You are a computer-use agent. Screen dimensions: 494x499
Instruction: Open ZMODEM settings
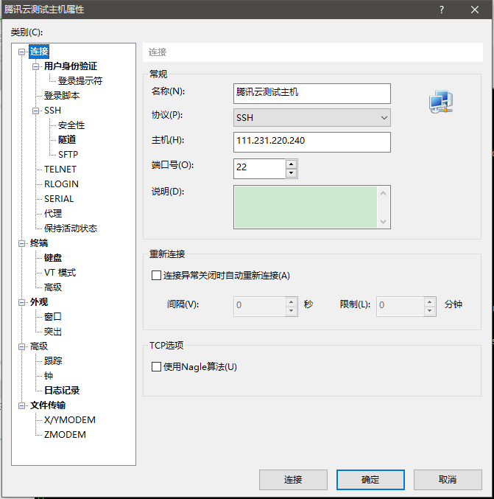[x=65, y=435]
